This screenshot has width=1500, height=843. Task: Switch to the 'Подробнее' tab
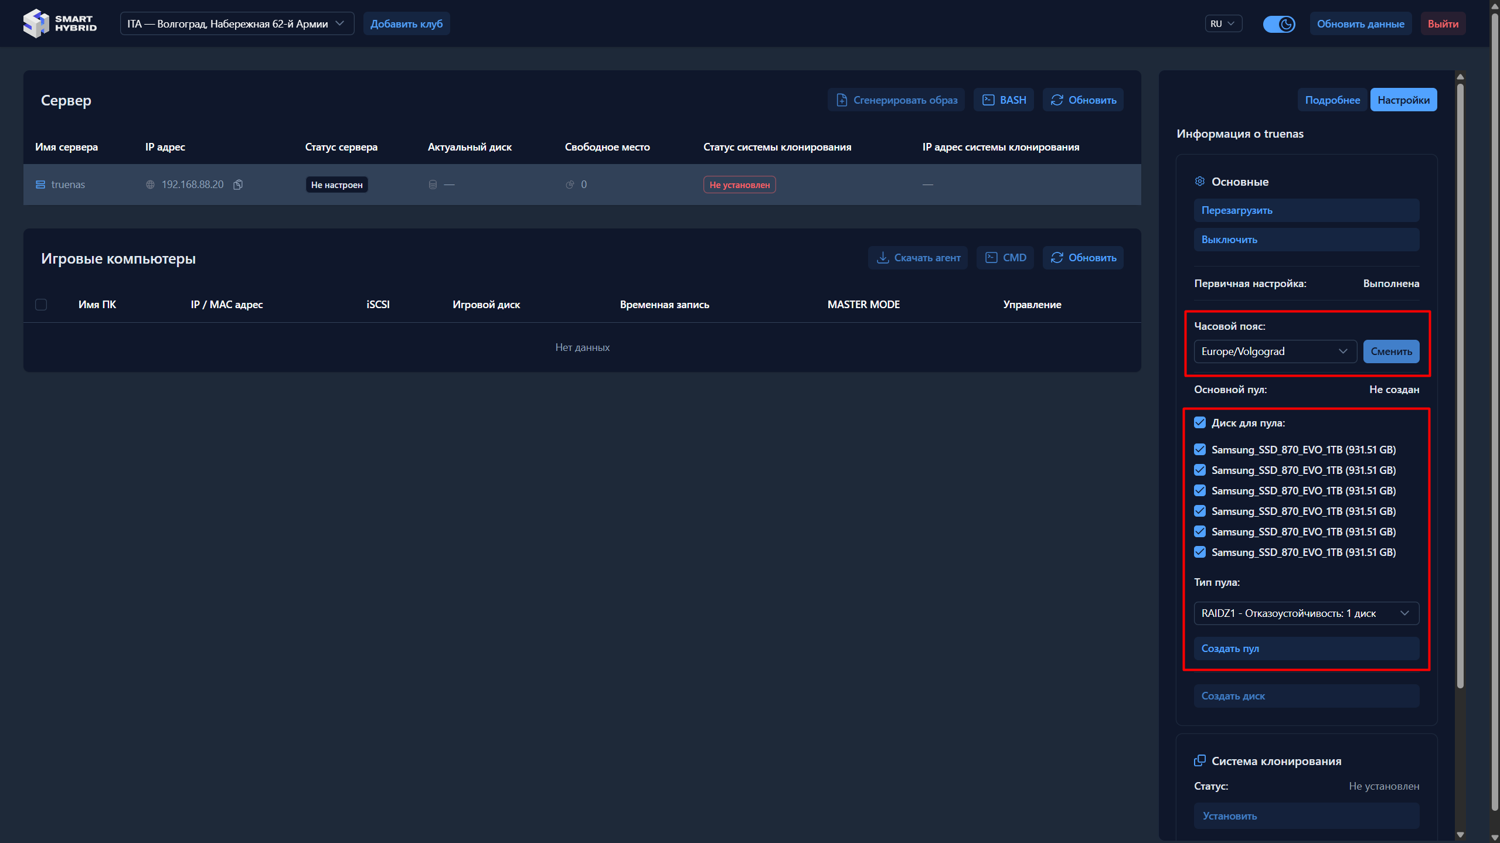click(x=1332, y=100)
